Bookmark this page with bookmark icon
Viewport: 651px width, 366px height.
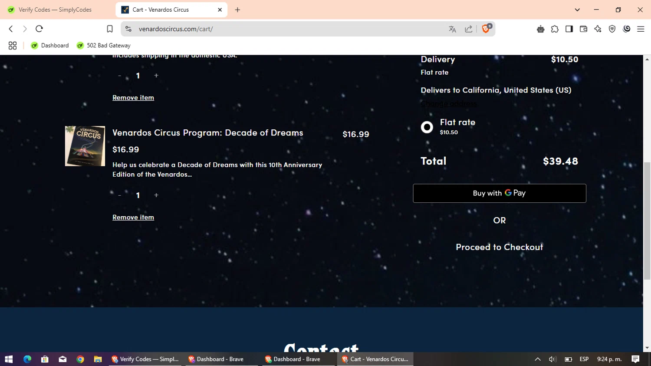click(110, 29)
